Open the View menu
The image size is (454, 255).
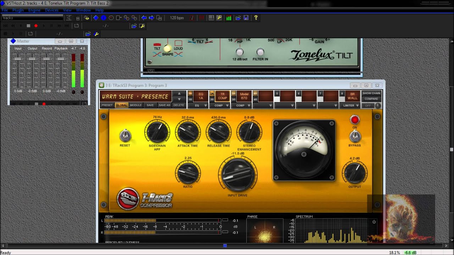coord(67,10)
